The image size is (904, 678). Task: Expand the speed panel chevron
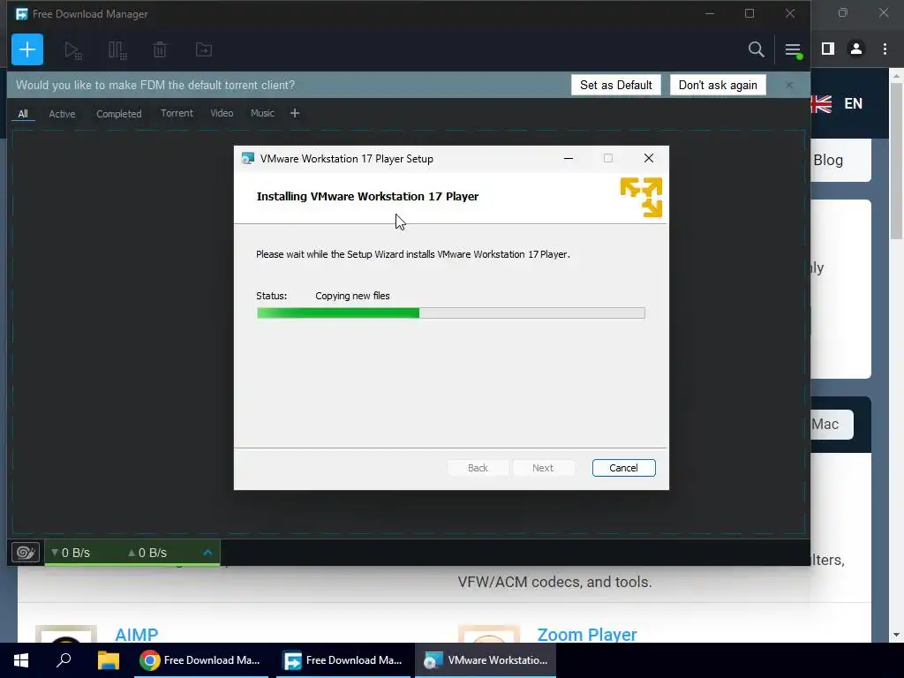pyautogui.click(x=207, y=553)
